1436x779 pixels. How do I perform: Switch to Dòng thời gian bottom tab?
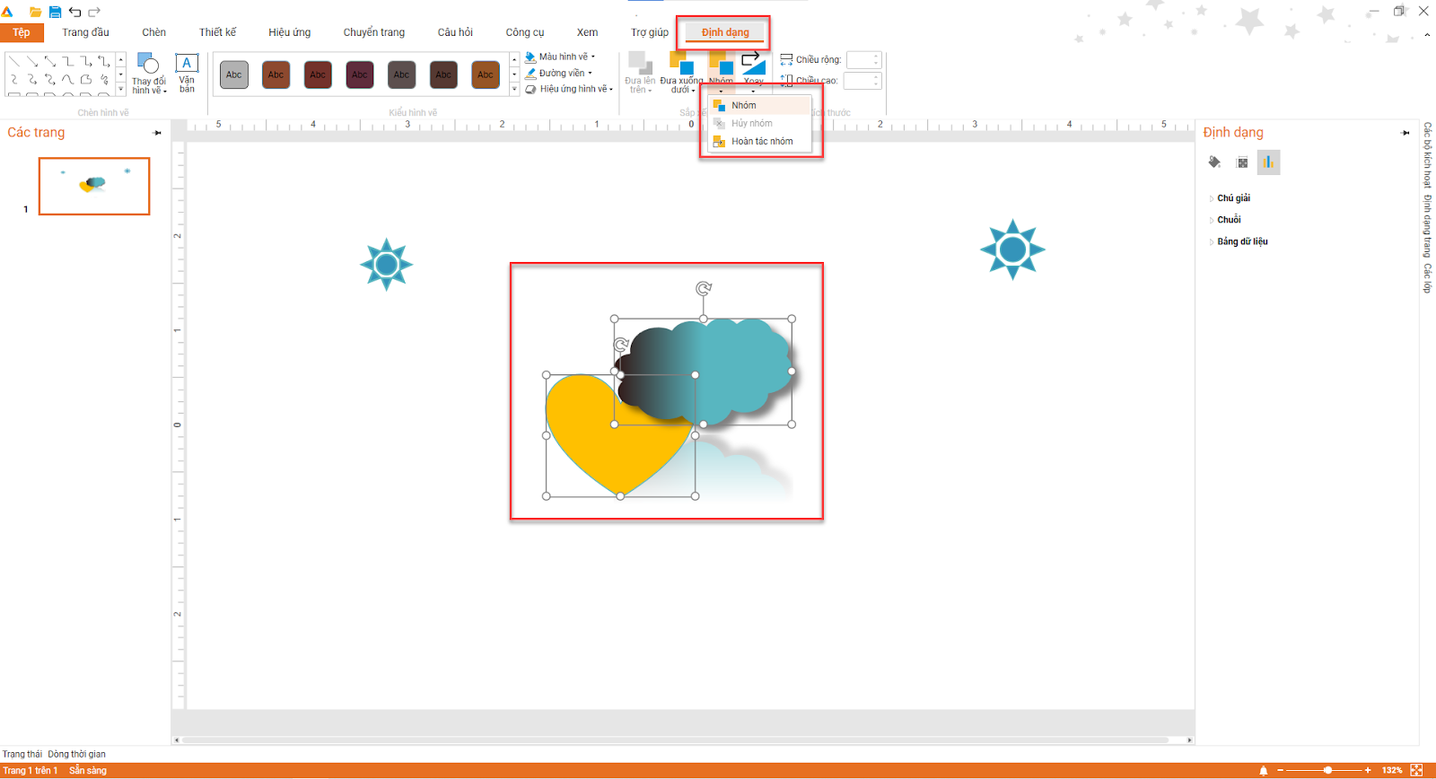point(76,754)
